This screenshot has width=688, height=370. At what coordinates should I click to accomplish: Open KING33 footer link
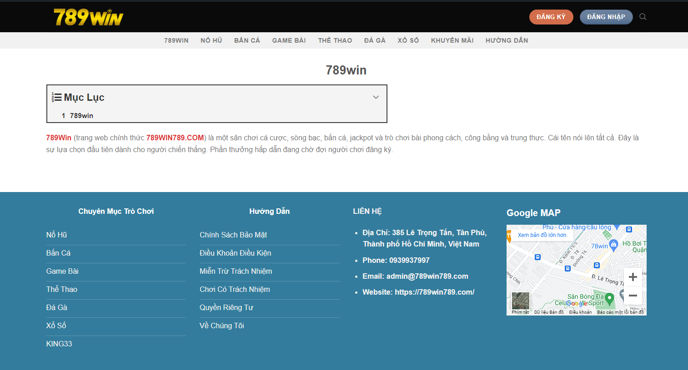point(59,344)
